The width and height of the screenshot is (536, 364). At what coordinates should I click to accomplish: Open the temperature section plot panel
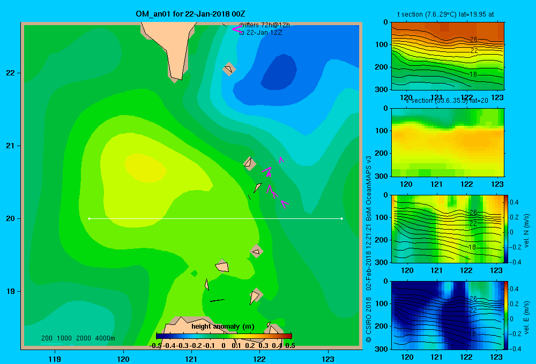(x=448, y=56)
